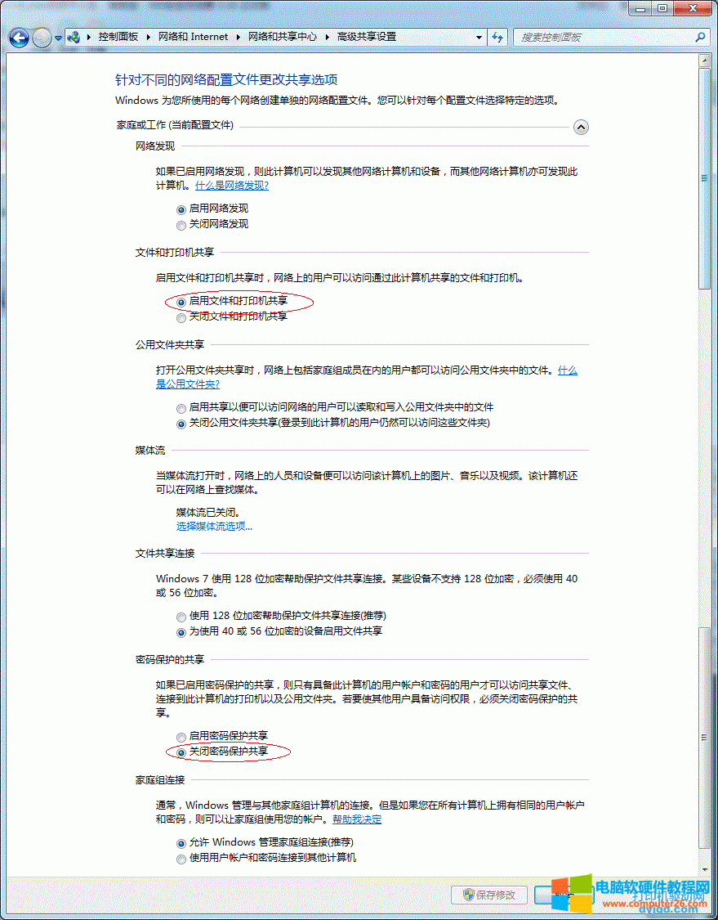Open the 什么是网络发现 help link
Image resolution: width=718 pixels, height=920 pixels.
(231, 186)
